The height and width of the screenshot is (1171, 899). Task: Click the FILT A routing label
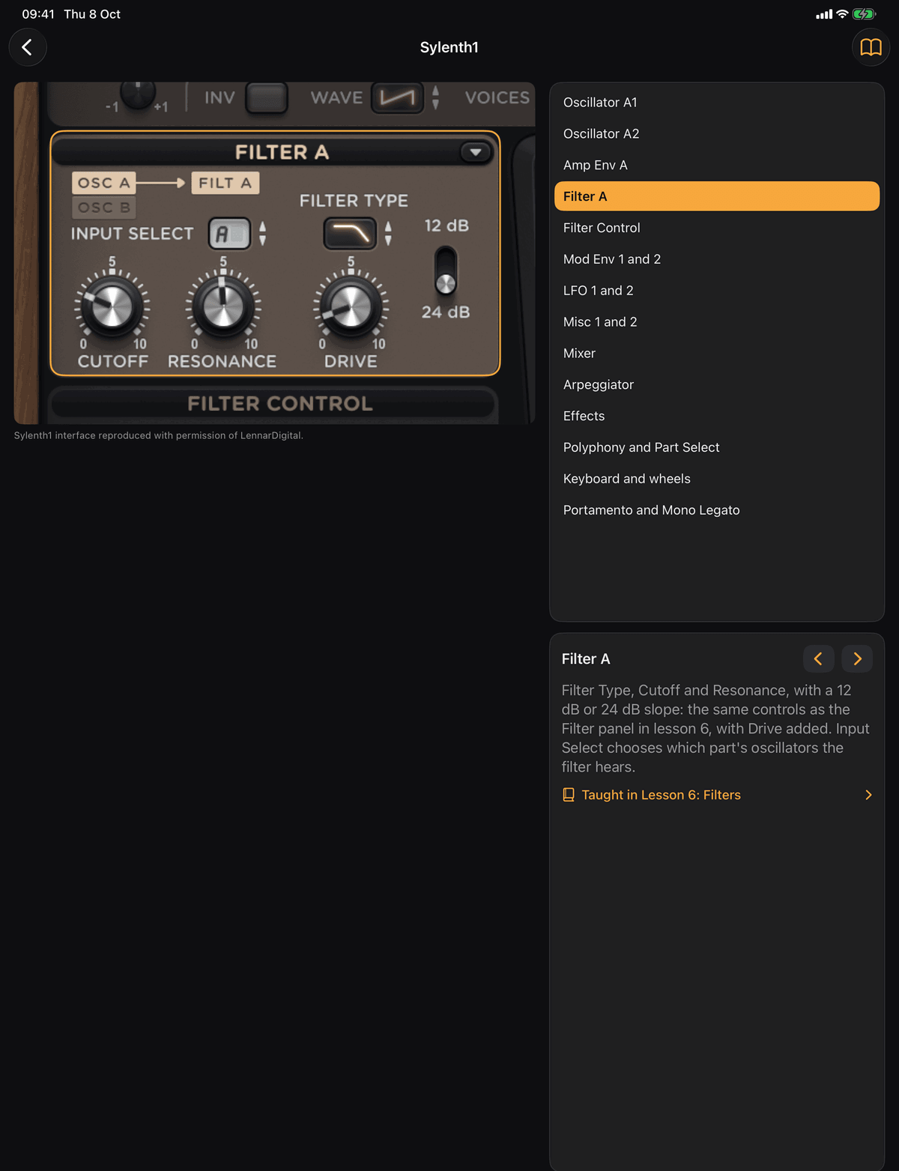pos(225,183)
